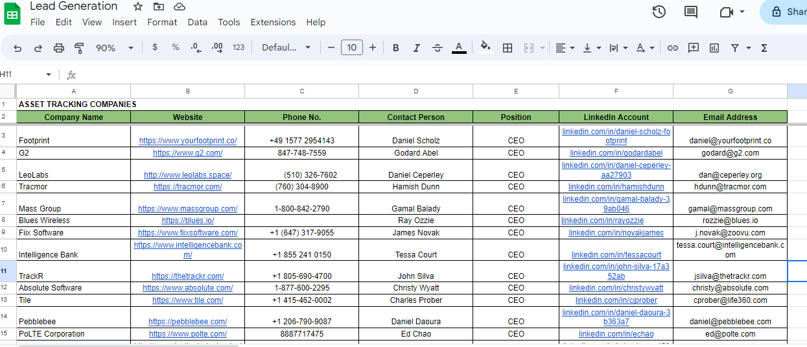Viewport: 807px width, 347px height.
Task: Insert chart from the toolbar
Action: click(714, 48)
